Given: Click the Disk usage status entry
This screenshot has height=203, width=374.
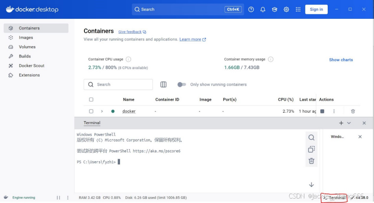Looking at the screenshot, I should coord(156,198).
